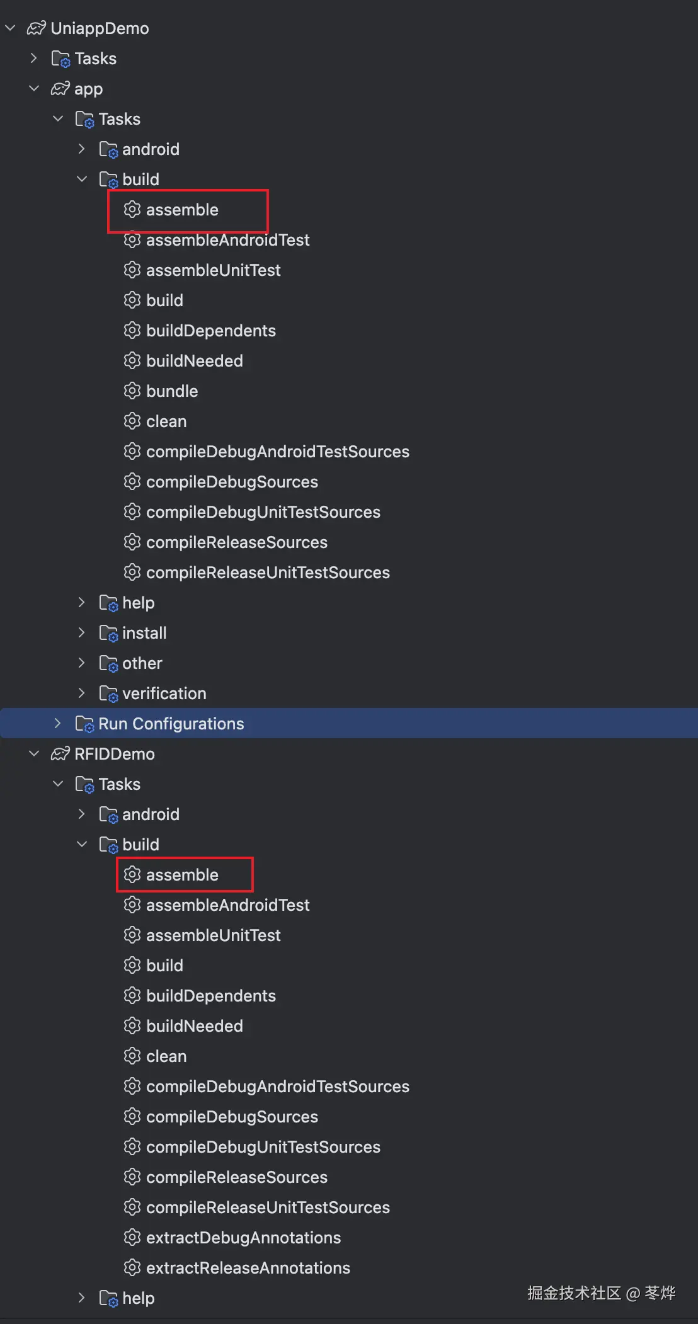
Task: Click the install task folder icon
Action: tap(108, 633)
